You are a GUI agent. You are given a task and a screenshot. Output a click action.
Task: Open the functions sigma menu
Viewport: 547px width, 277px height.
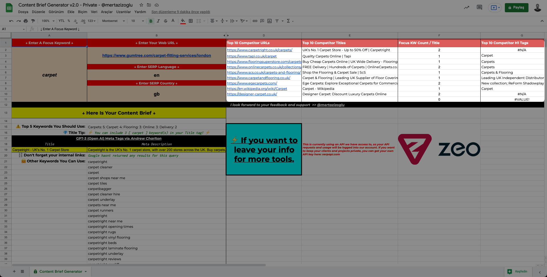[289, 21]
